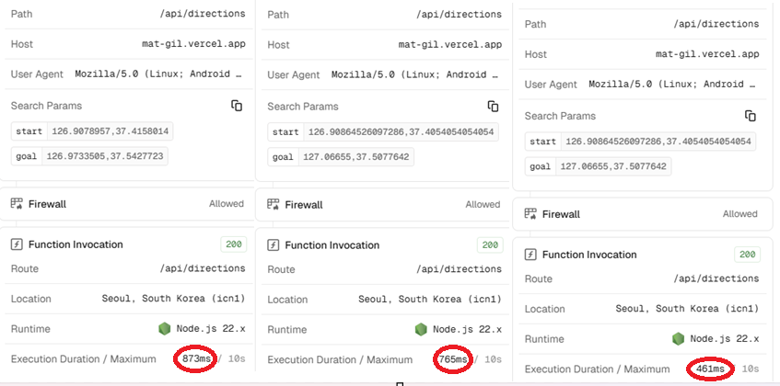Image resolution: width=780 pixels, height=386 pixels.
Task: Click left panel (873ms) User Agent Mozilla value
Action: (x=159, y=74)
